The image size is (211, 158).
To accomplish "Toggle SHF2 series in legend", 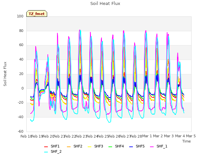I will click(x=75, y=146).
